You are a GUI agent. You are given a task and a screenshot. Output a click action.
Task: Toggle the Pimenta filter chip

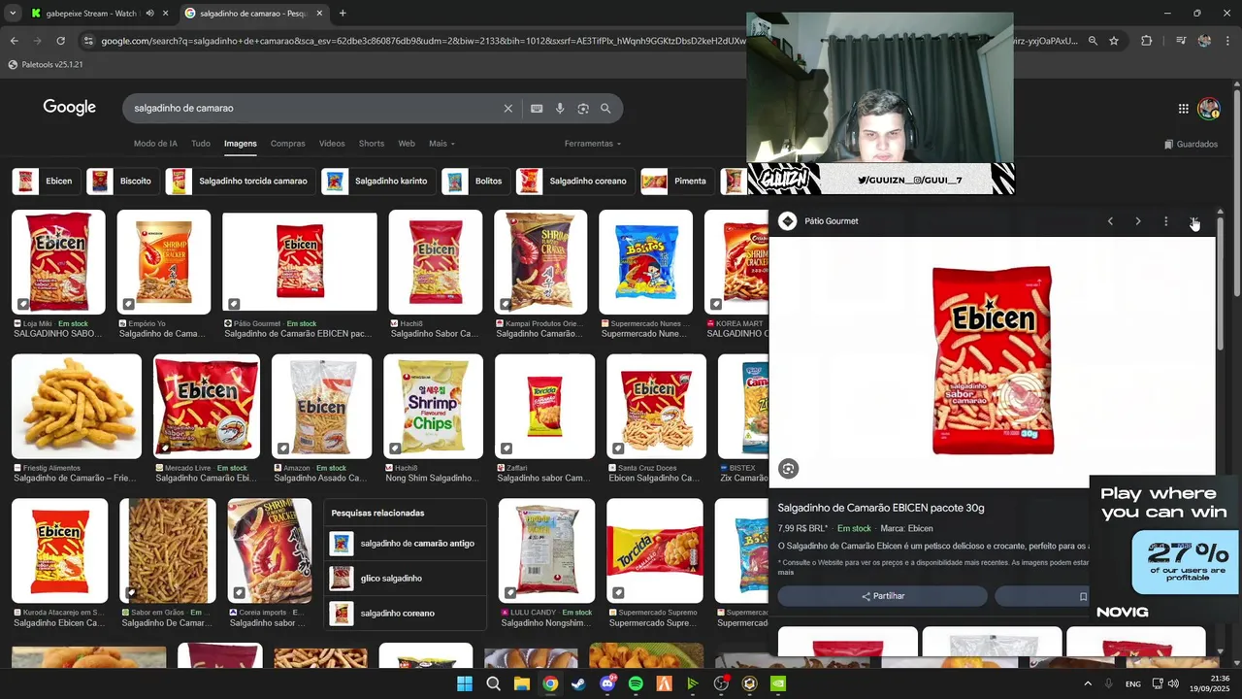tap(677, 182)
